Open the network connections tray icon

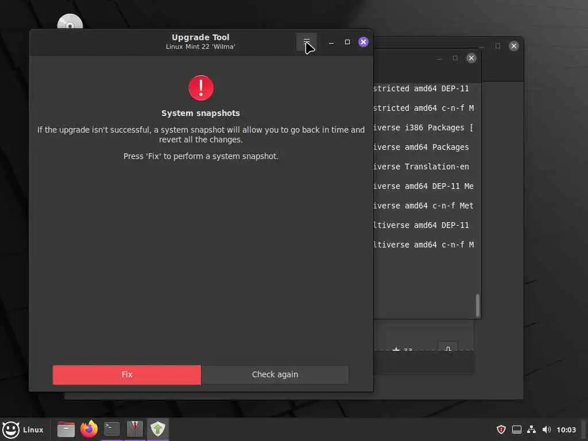coord(531,430)
